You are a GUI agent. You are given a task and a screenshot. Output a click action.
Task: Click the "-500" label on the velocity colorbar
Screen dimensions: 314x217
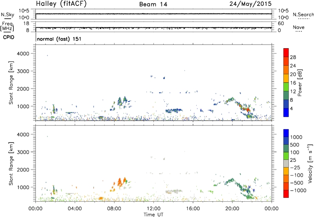click(297, 183)
